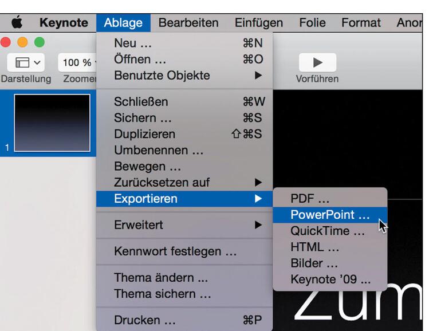
Task: Select Thema sichern … entry
Action: (x=184, y=294)
